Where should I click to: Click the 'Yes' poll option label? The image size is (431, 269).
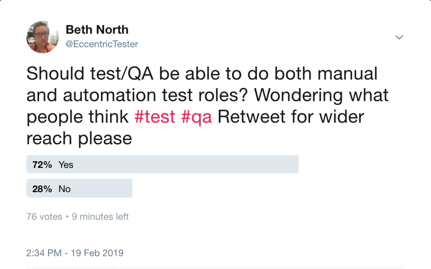pyautogui.click(x=66, y=165)
